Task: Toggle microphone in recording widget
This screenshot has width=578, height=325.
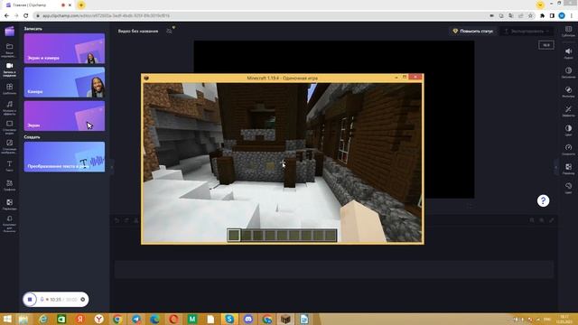Action: [x=42, y=299]
